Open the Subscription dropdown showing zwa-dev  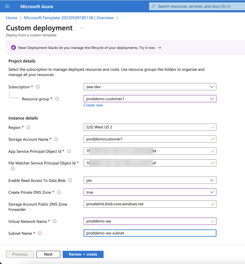coord(150,86)
